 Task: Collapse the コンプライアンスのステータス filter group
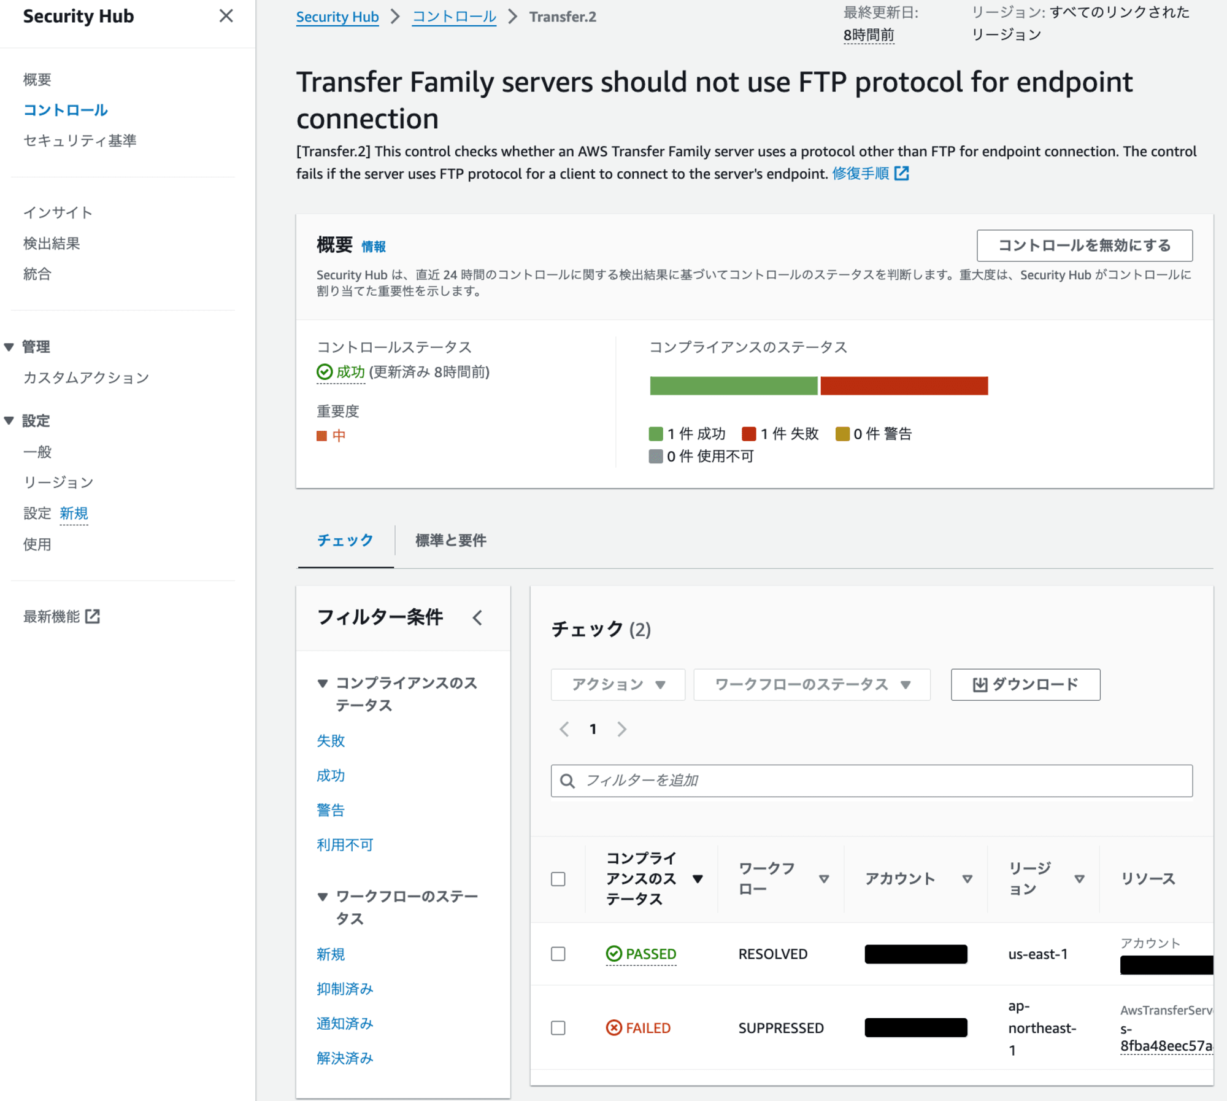coord(323,683)
